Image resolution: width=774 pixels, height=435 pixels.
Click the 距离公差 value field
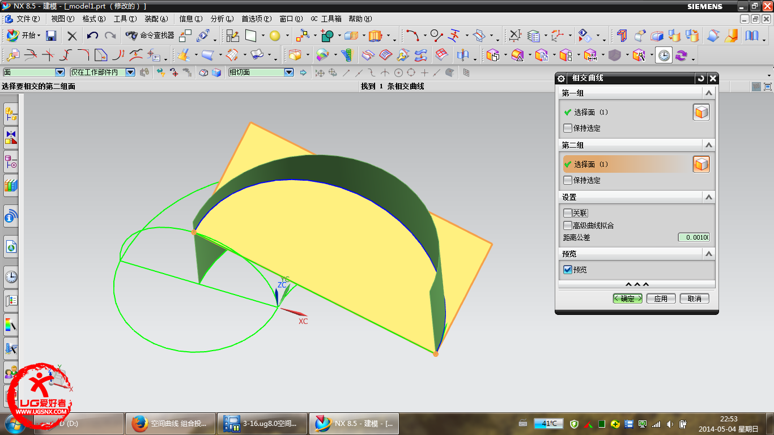(694, 237)
